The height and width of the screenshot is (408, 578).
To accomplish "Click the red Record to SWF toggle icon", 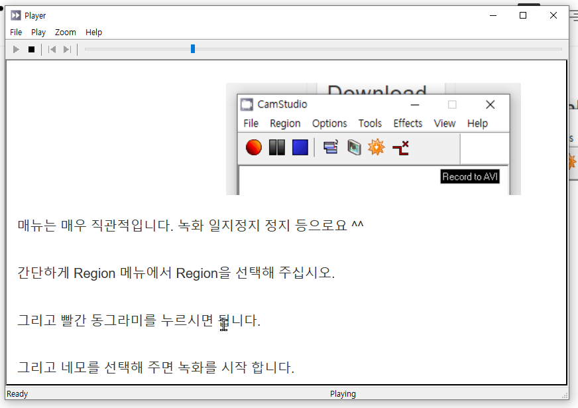I will pyautogui.click(x=401, y=148).
